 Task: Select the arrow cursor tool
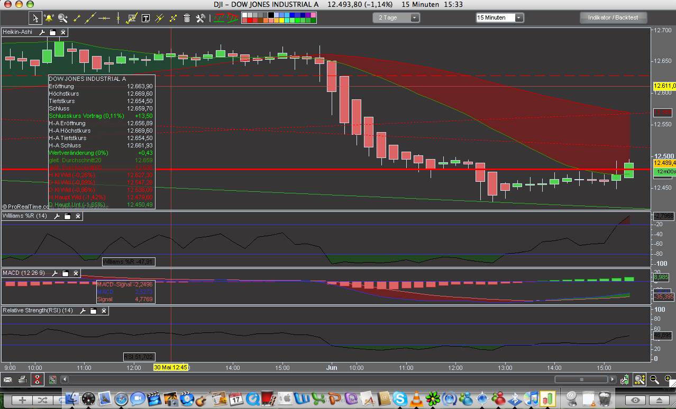35,18
